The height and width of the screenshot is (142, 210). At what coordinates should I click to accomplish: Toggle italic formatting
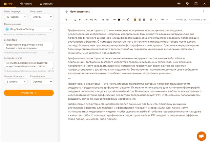click(x=71, y=20)
